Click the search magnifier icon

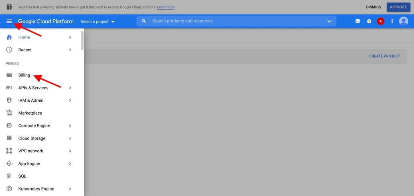[144, 21]
